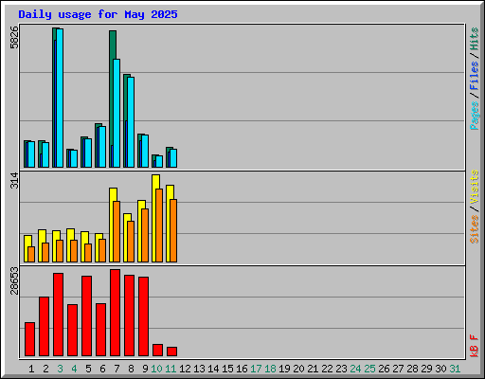Select green day '18' on the x-axis

(x=270, y=369)
